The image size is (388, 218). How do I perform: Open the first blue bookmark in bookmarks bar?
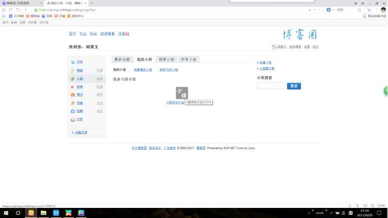point(17,16)
